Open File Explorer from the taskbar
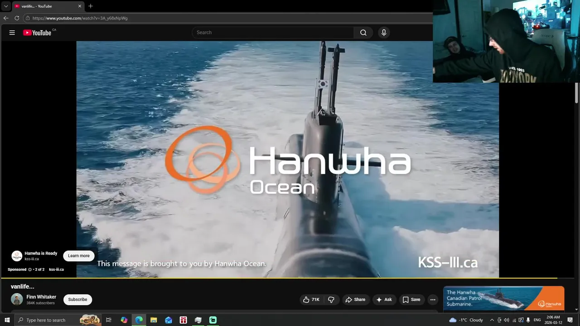The height and width of the screenshot is (326, 580). click(154, 320)
